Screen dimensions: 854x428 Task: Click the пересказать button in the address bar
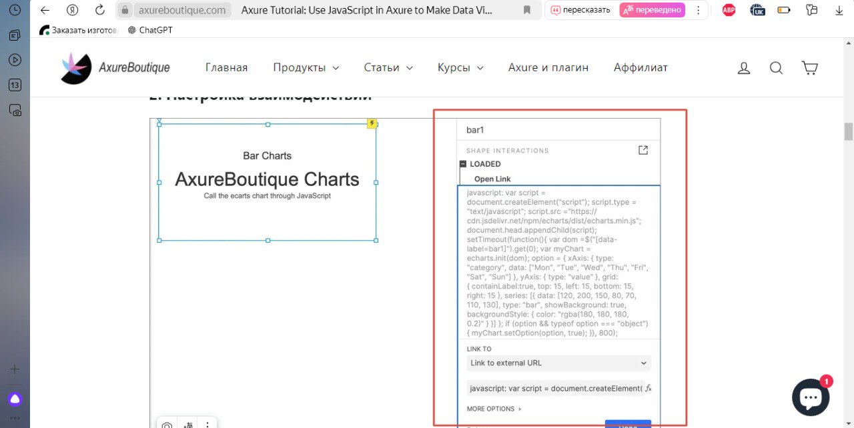coord(580,10)
